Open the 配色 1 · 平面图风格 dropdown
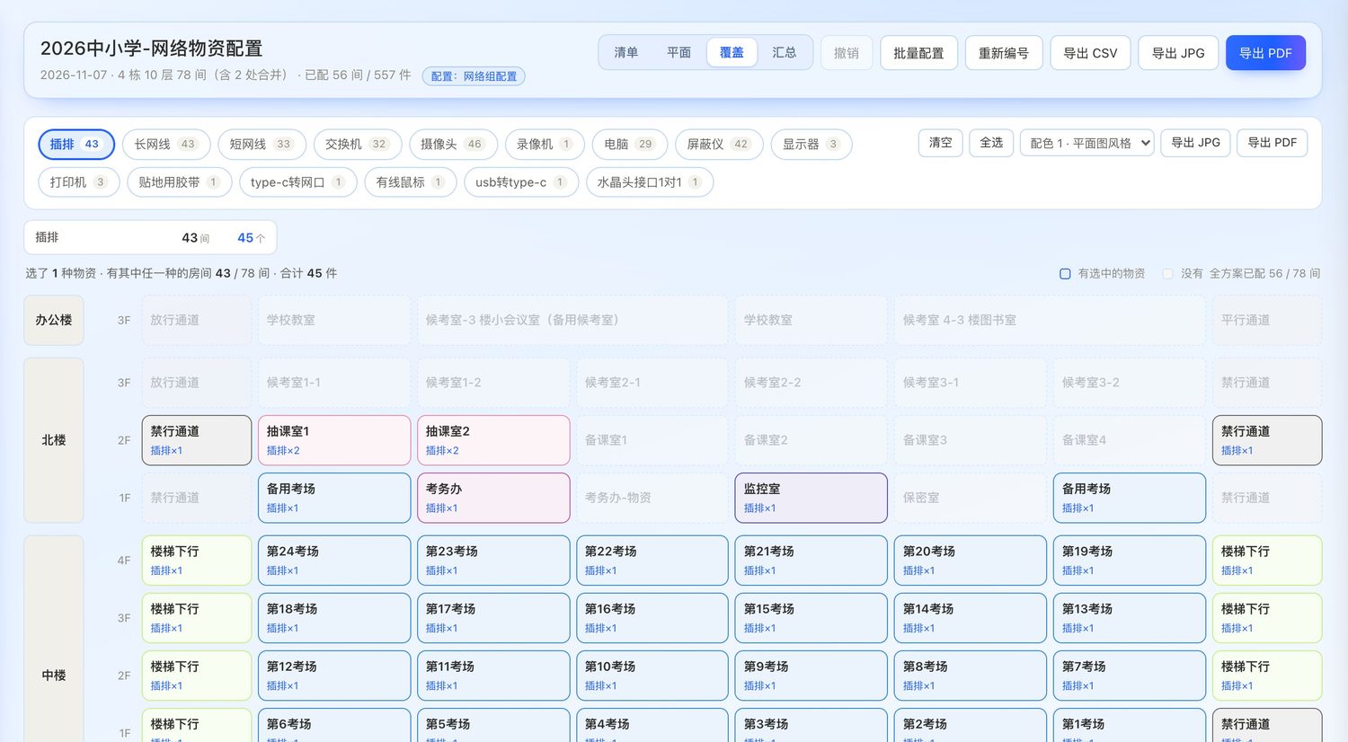The width and height of the screenshot is (1348, 742). pyautogui.click(x=1086, y=143)
